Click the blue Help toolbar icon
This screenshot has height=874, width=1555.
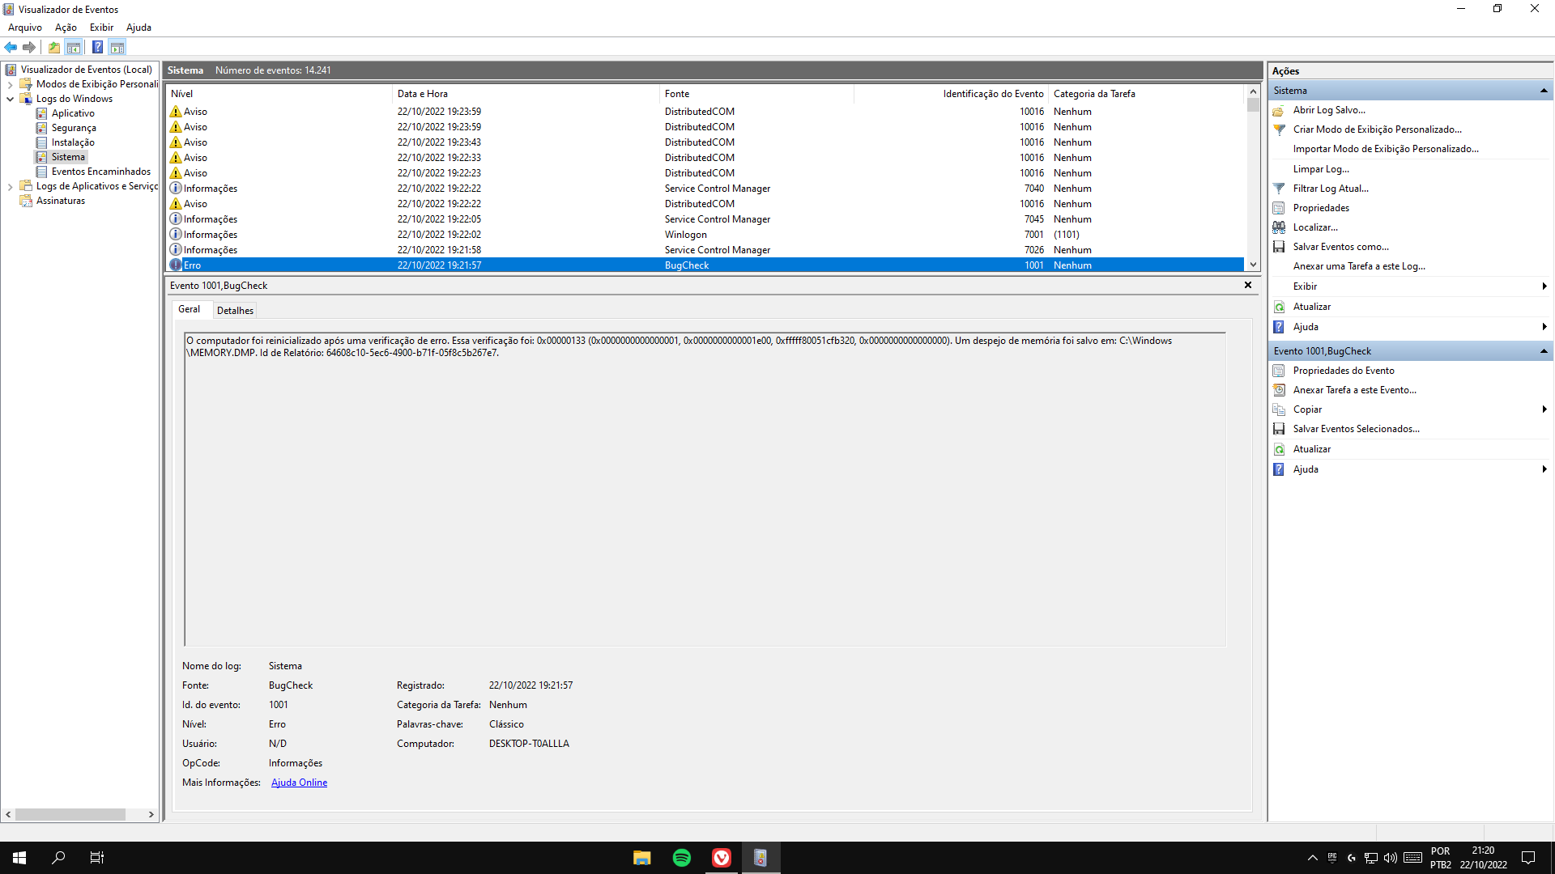97,47
